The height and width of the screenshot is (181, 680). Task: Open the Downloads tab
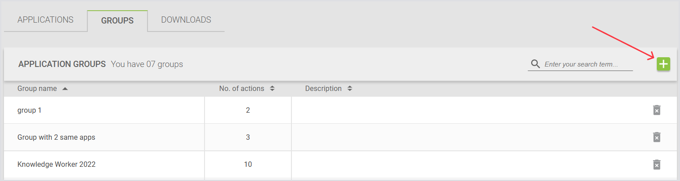pyautogui.click(x=186, y=20)
